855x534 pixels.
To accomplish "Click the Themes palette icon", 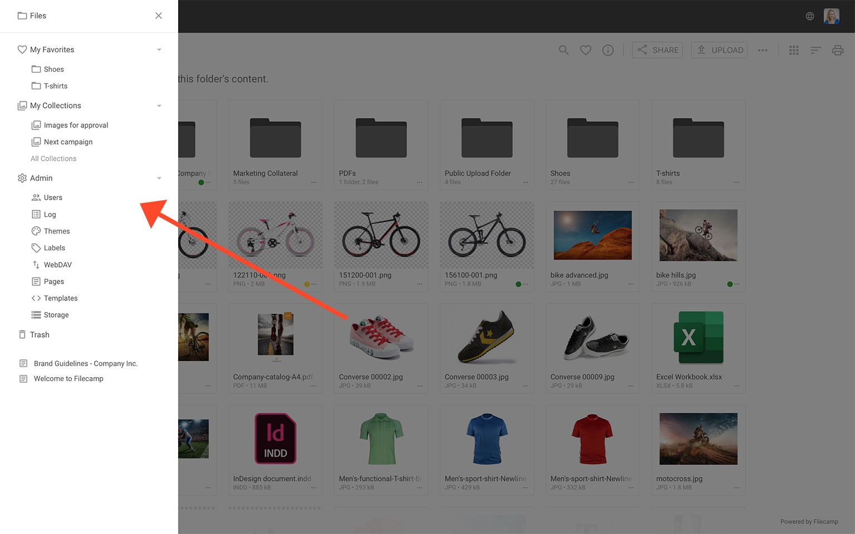I will tap(36, 231).
